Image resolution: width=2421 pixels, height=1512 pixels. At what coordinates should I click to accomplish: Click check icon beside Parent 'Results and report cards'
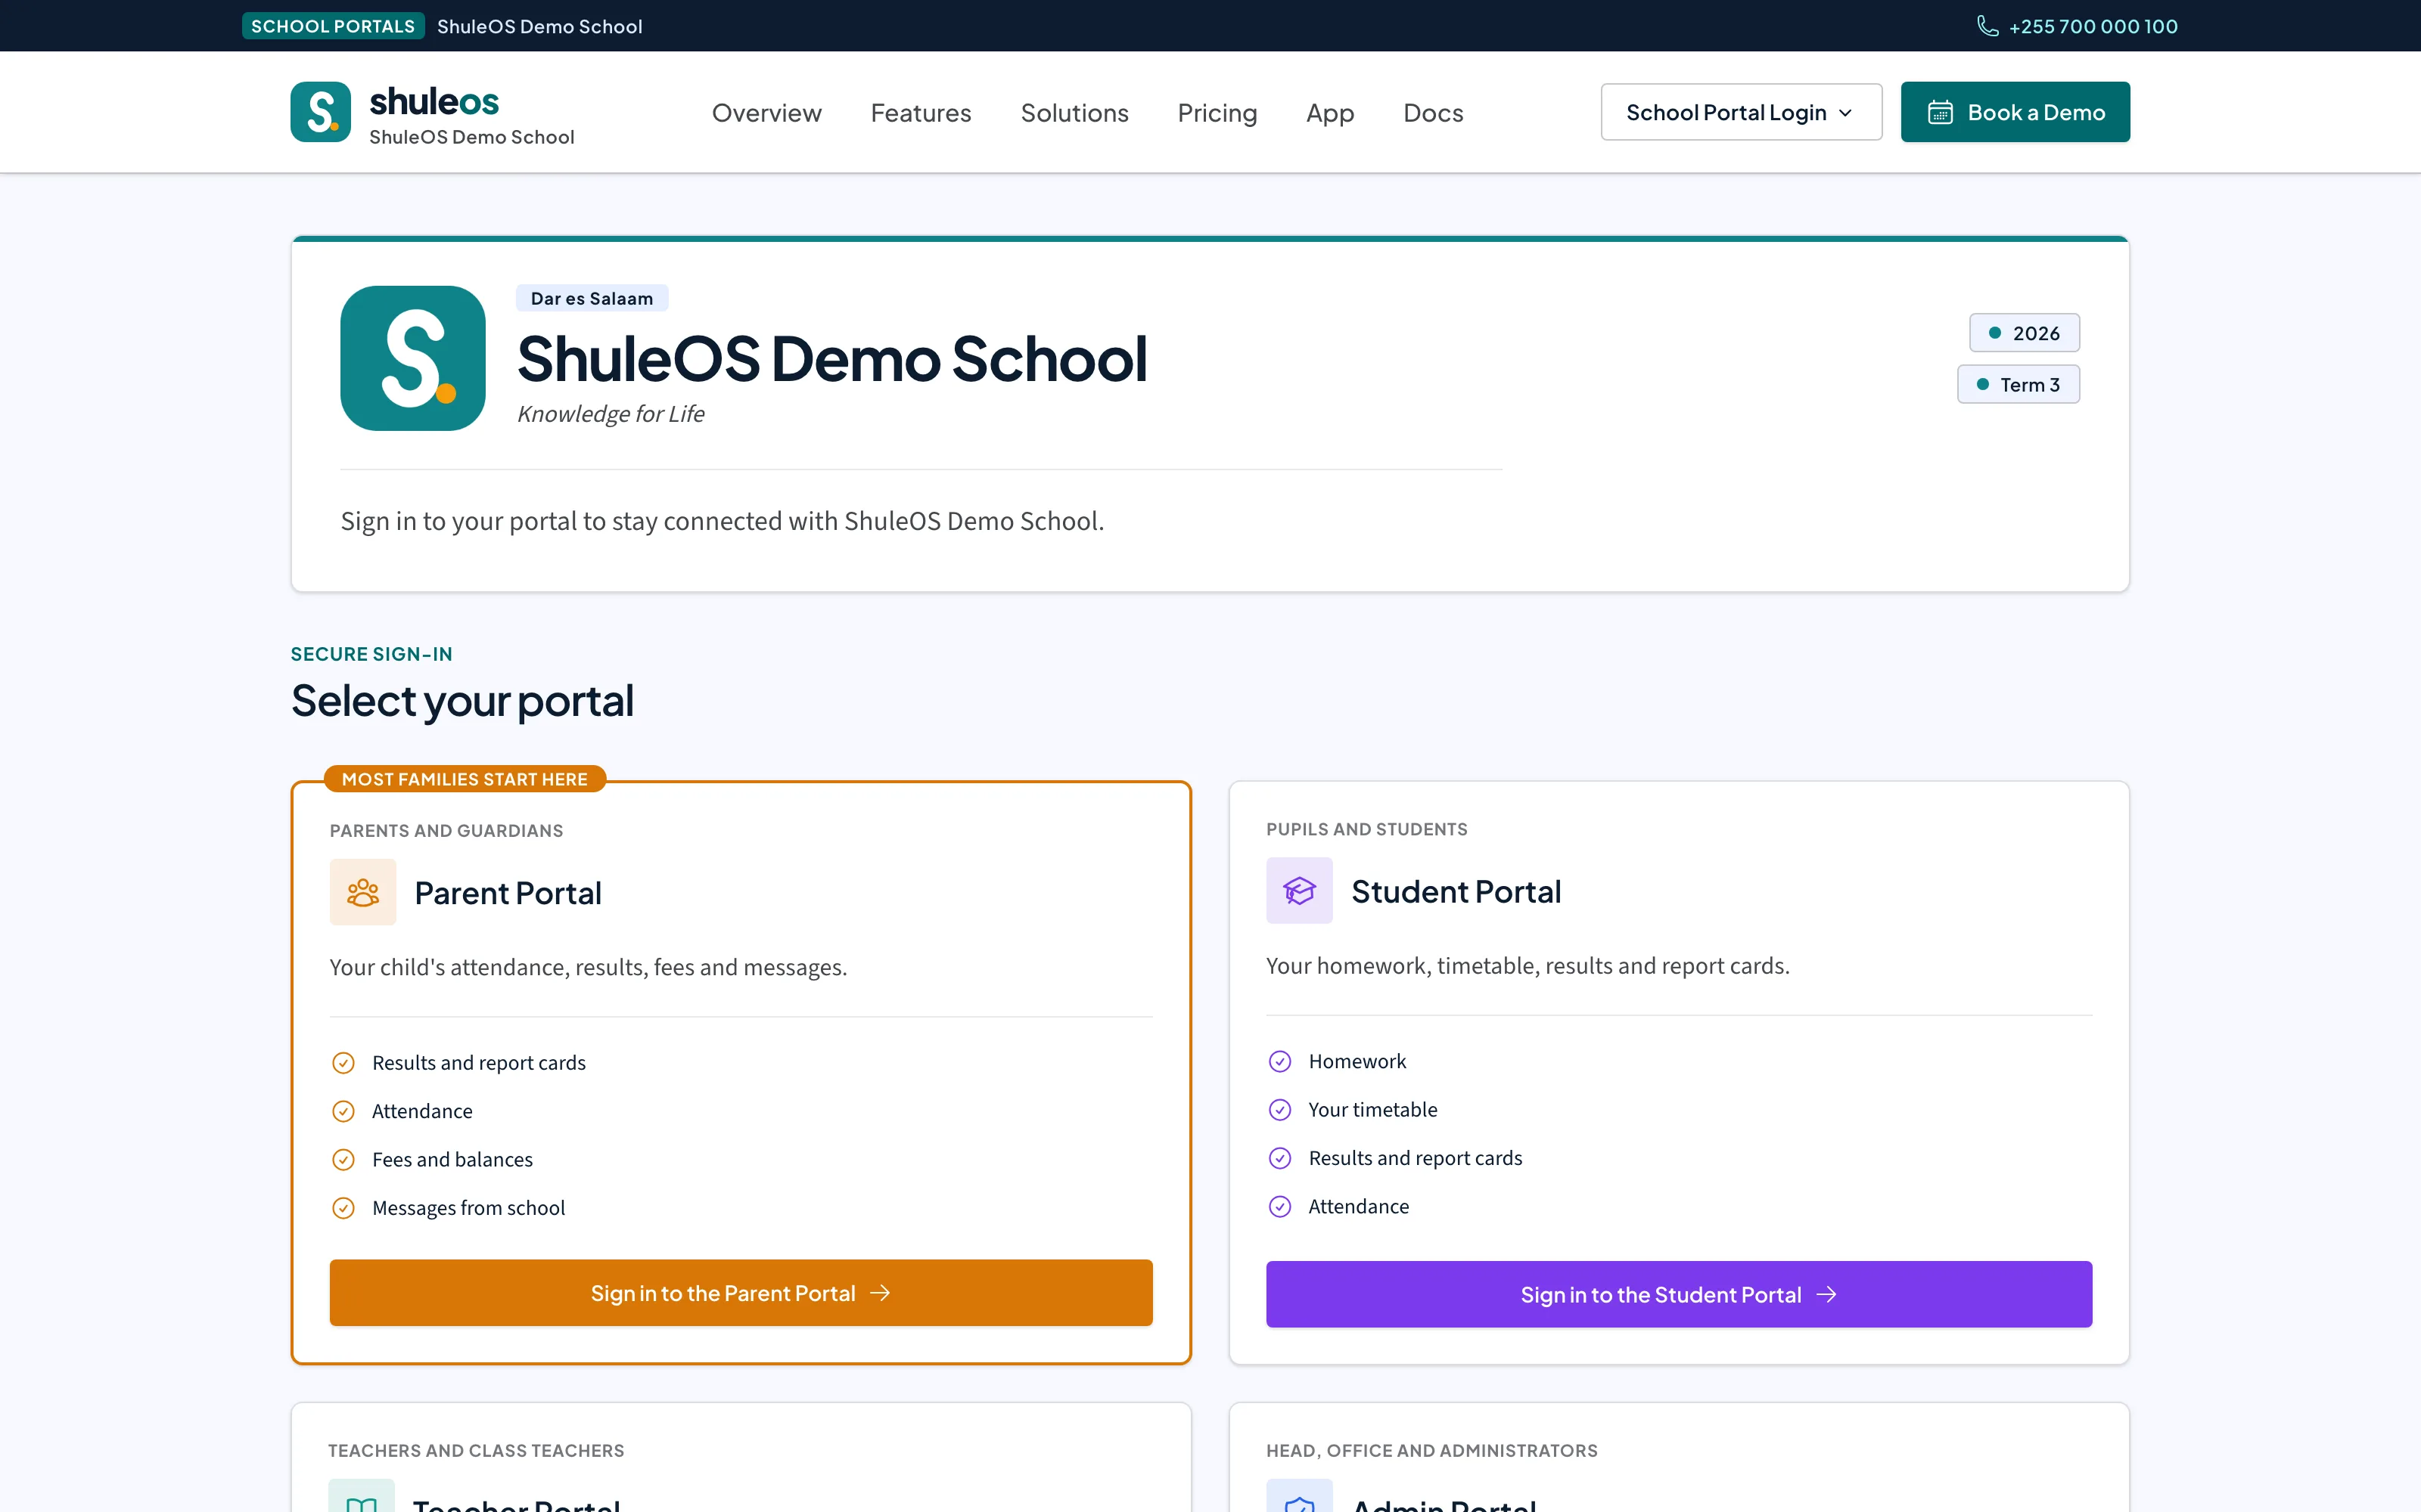pos(343,1062)
